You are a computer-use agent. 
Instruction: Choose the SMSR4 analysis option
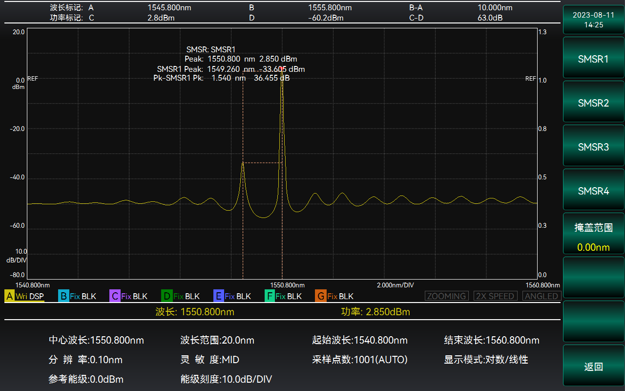(x=593, y=191)
